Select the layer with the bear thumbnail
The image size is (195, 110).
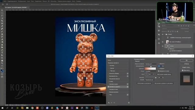[x=179, y=42]
